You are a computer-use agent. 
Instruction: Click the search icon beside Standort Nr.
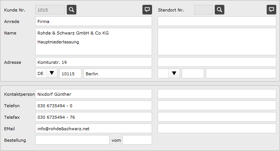point(219,10)
